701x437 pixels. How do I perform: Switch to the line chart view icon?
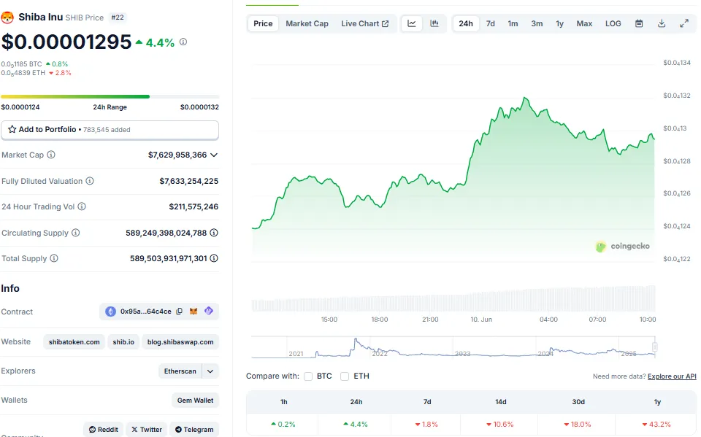[412, 23]
